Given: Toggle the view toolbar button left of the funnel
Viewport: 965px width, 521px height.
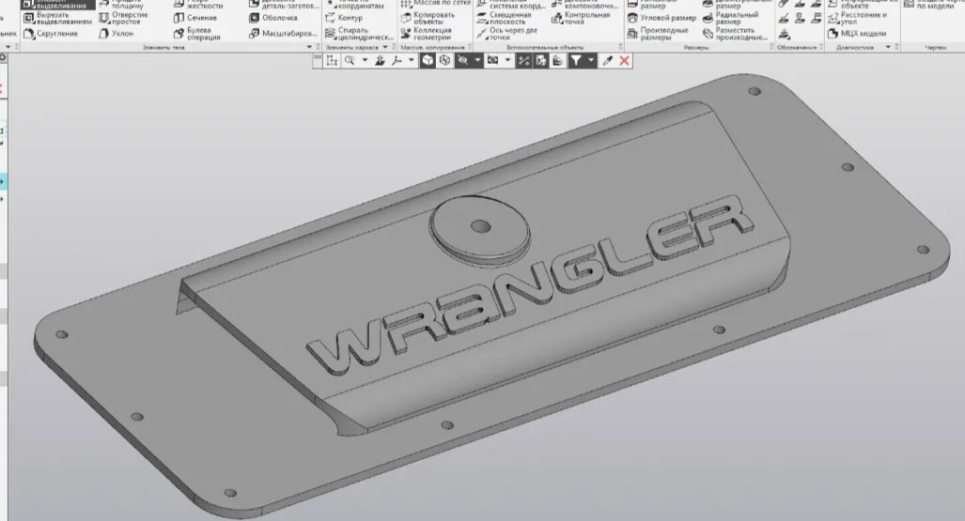Looking at the screenshot, I should click(x=557, y=60).
